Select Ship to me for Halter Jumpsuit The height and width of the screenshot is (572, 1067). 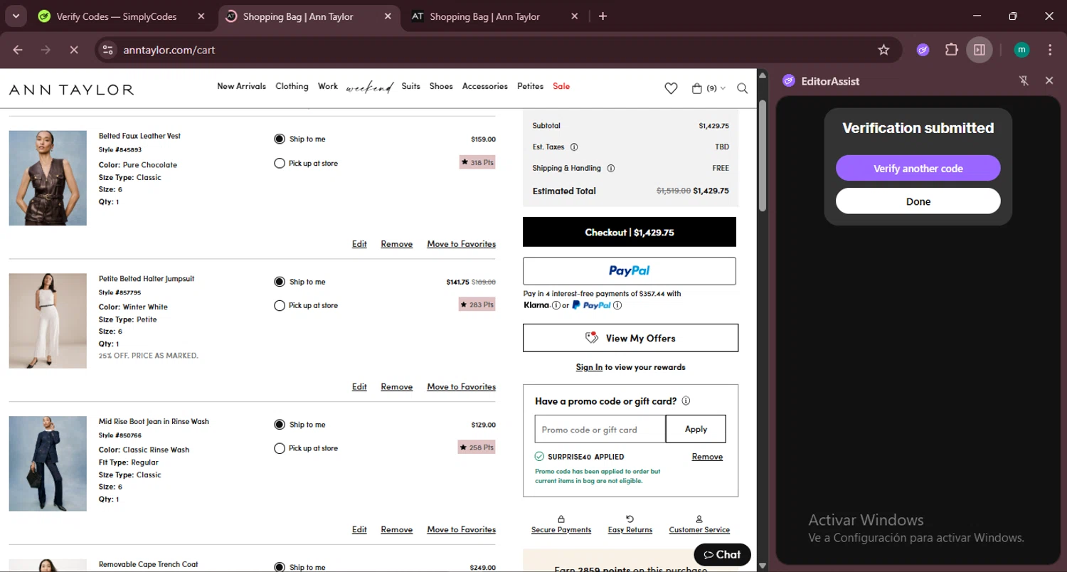pos(280,282)
